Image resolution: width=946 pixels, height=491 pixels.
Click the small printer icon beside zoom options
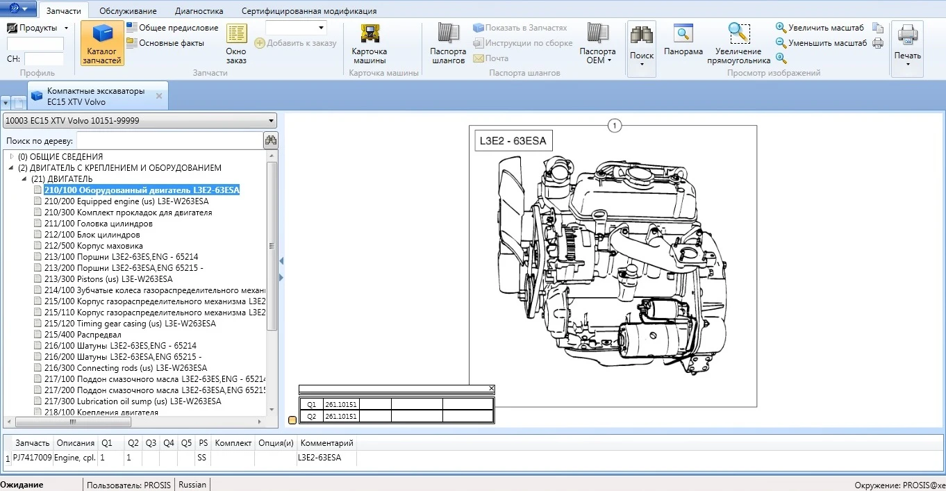(878, 43)
